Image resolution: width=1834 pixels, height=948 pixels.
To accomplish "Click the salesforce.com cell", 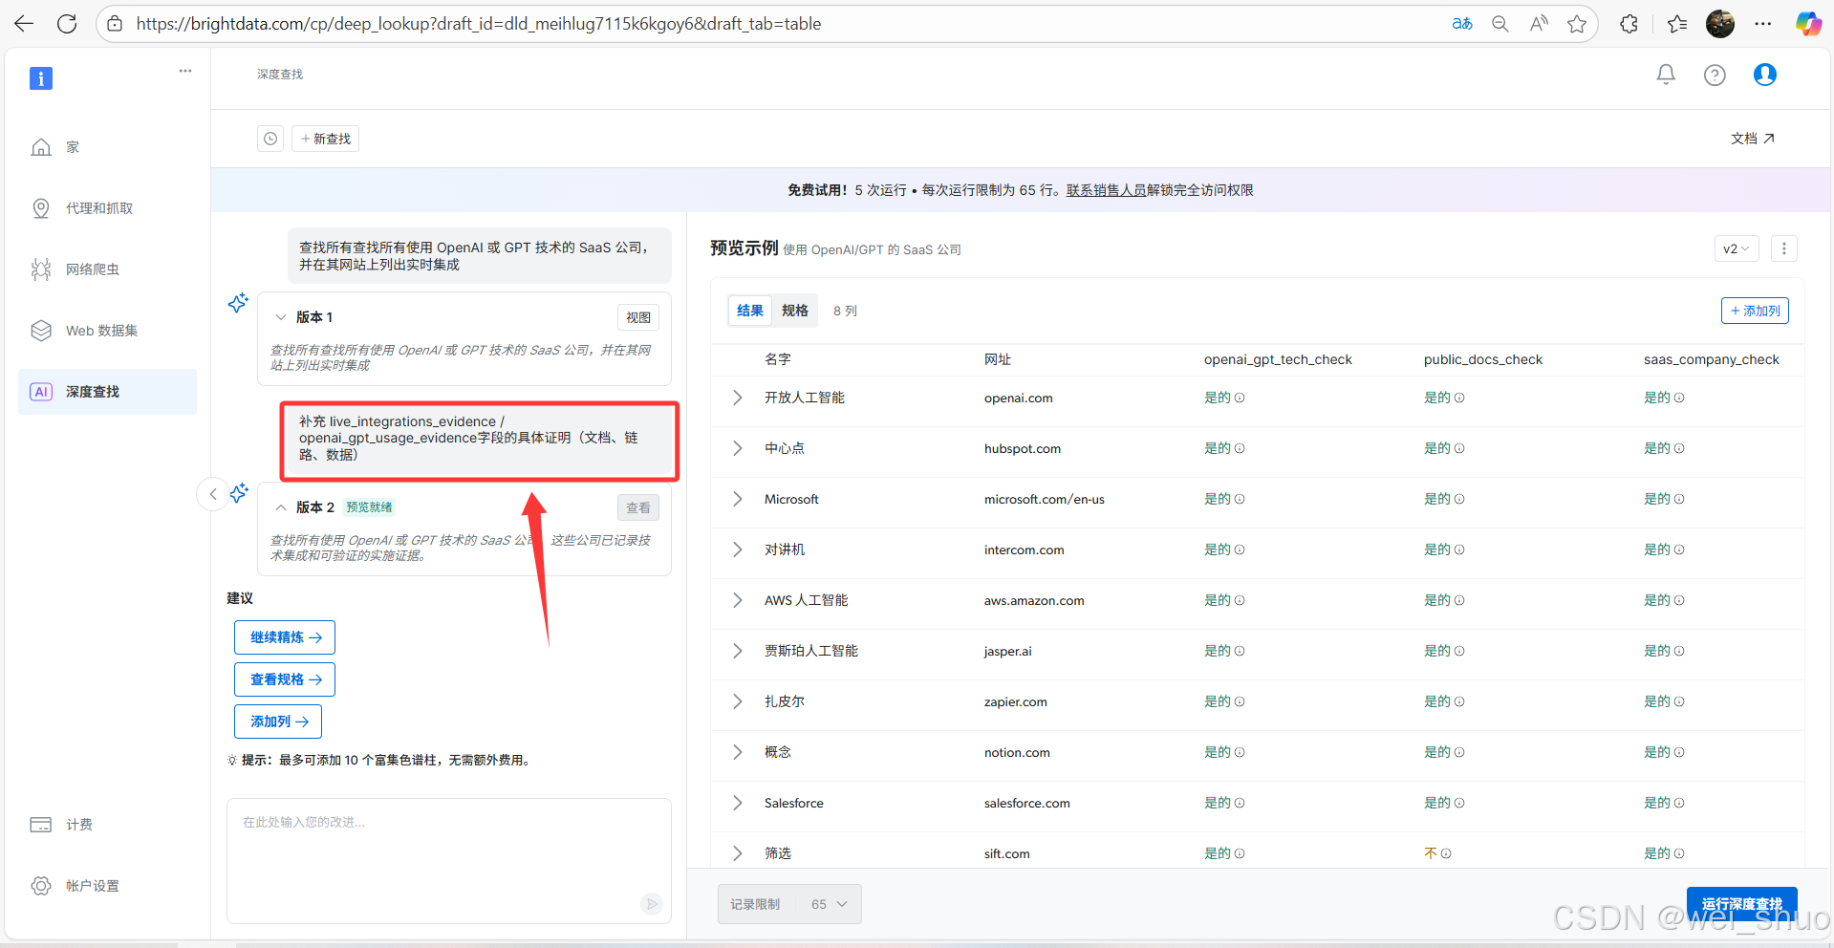I will point(1027,803).
